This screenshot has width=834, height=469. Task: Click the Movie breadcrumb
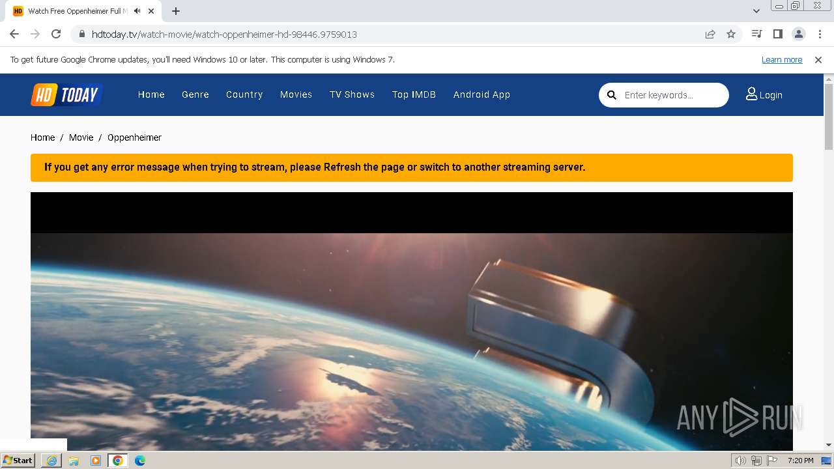pyautogui.click(x=81, y=137)
